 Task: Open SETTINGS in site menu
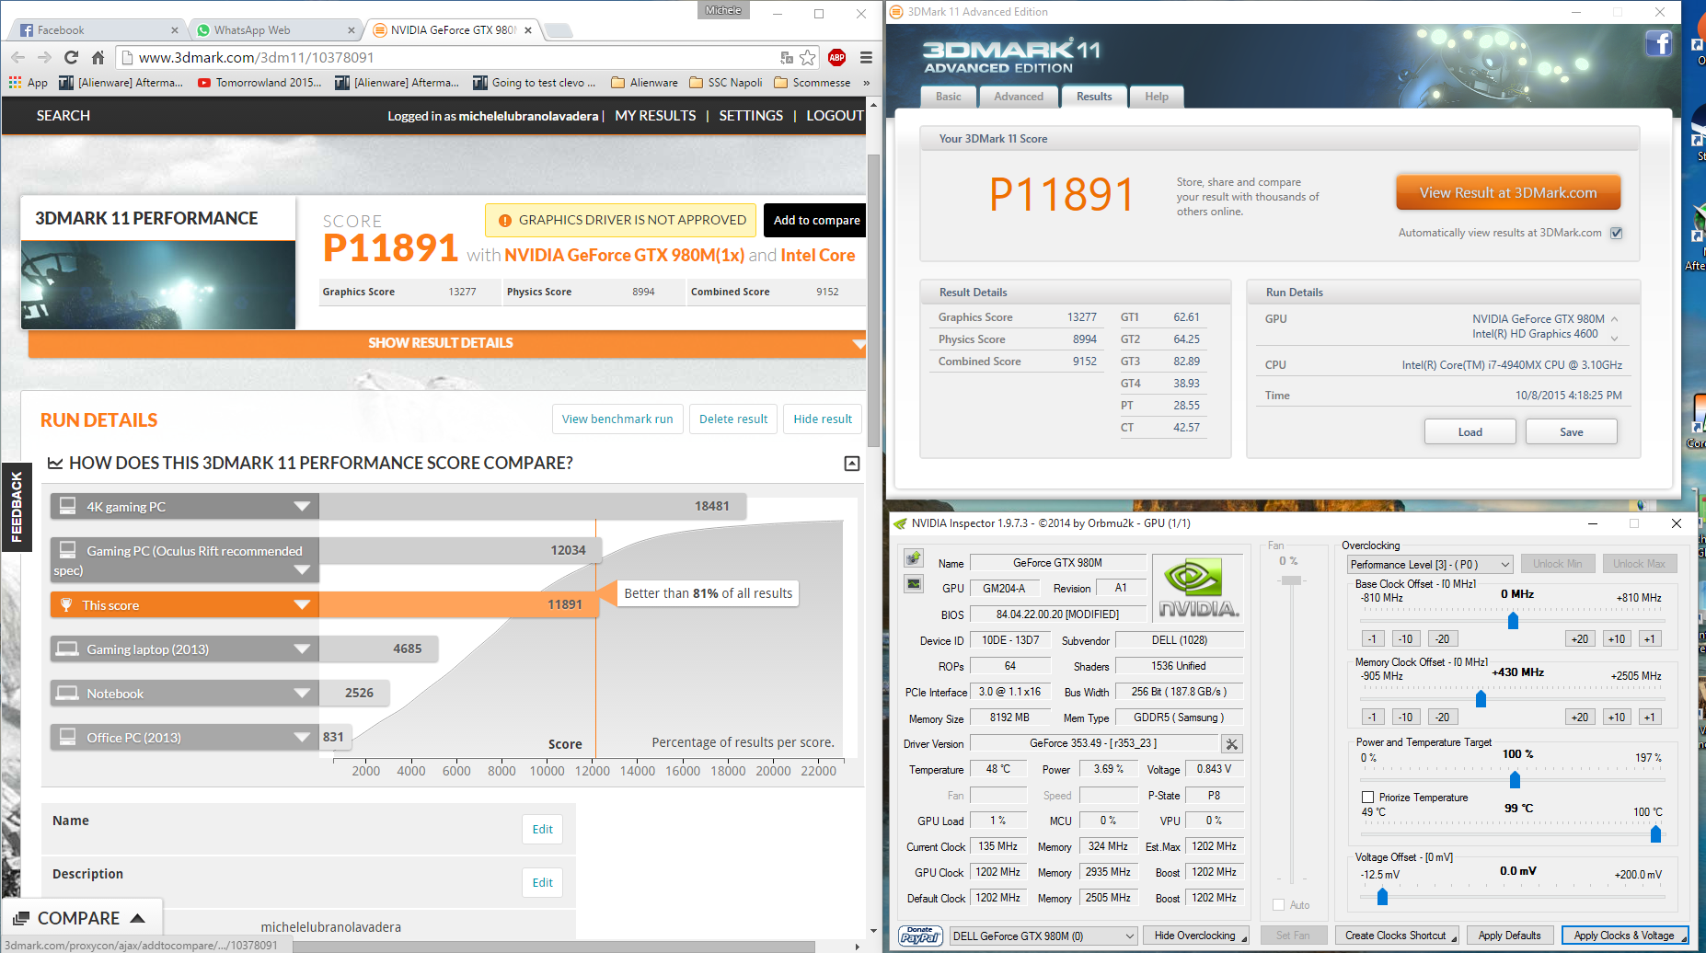[x=751, y=116]
